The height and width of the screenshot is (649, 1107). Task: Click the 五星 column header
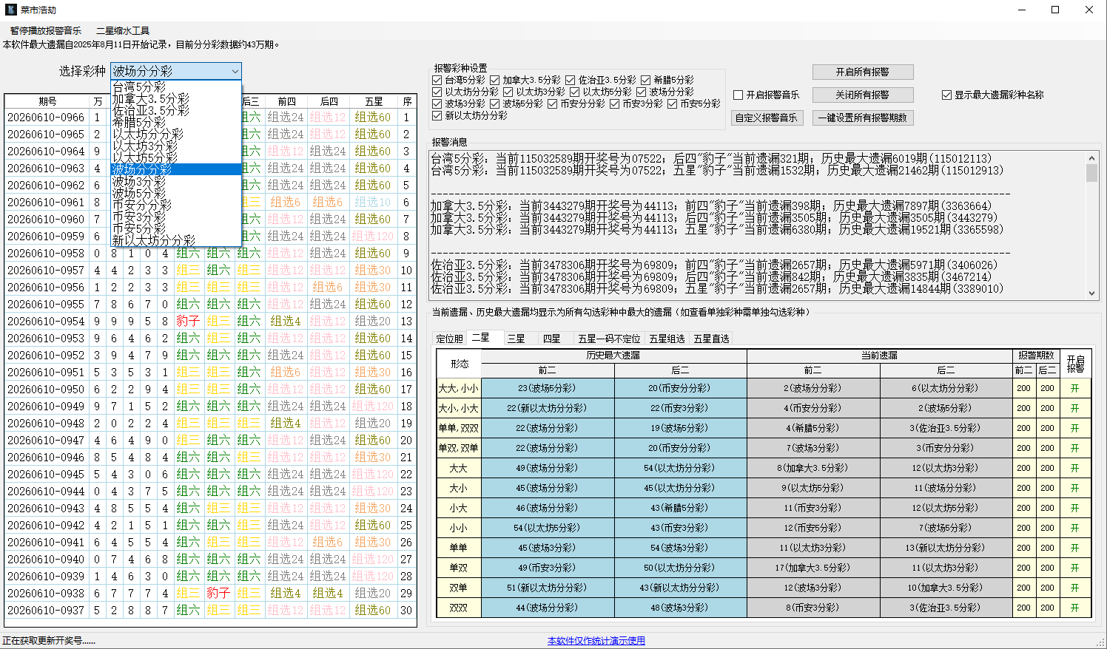click(x=374, y=101)
